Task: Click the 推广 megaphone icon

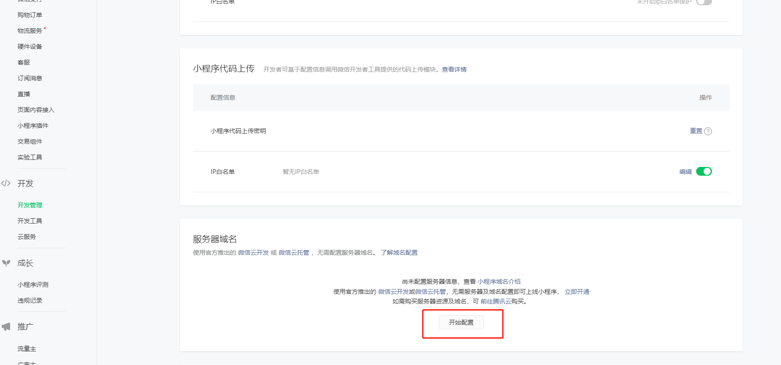Action: pyautogui.click(x=6, y=327)
